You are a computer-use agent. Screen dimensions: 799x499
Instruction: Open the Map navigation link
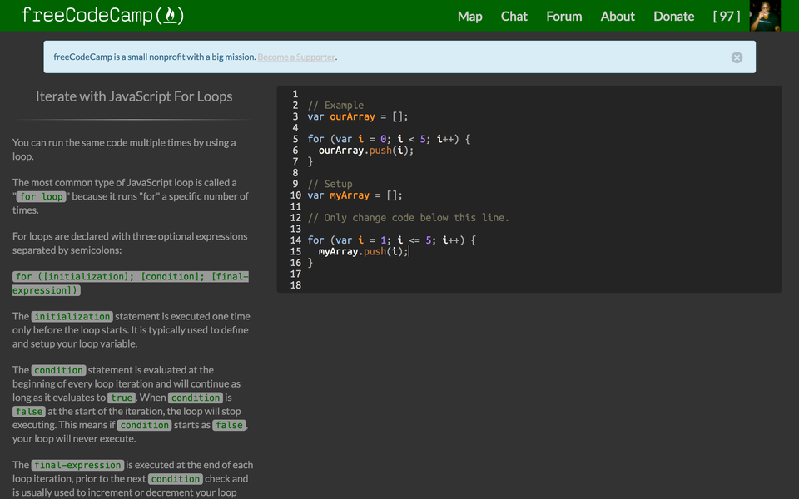(469, 17)
